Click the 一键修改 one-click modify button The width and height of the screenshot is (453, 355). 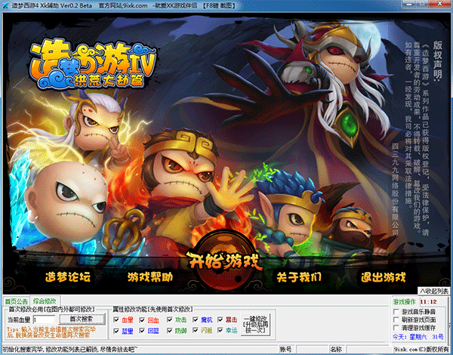(x=255, y=324)
